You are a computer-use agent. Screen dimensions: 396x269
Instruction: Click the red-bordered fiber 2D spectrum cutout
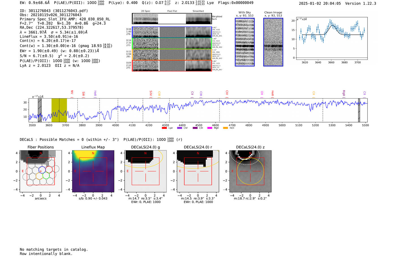[x=145, y=66]
